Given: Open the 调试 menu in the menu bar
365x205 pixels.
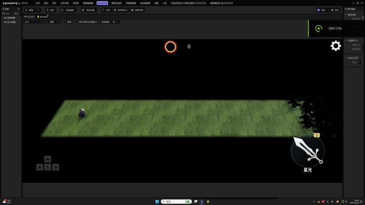Looking at the screenshot, I should [46, 3].
